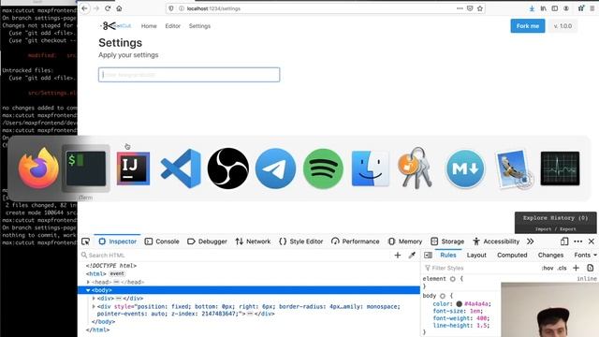Open page actions three-dot menu in URL bar
This screenshot has height=337, width=599.
click(x=460, y=8)
